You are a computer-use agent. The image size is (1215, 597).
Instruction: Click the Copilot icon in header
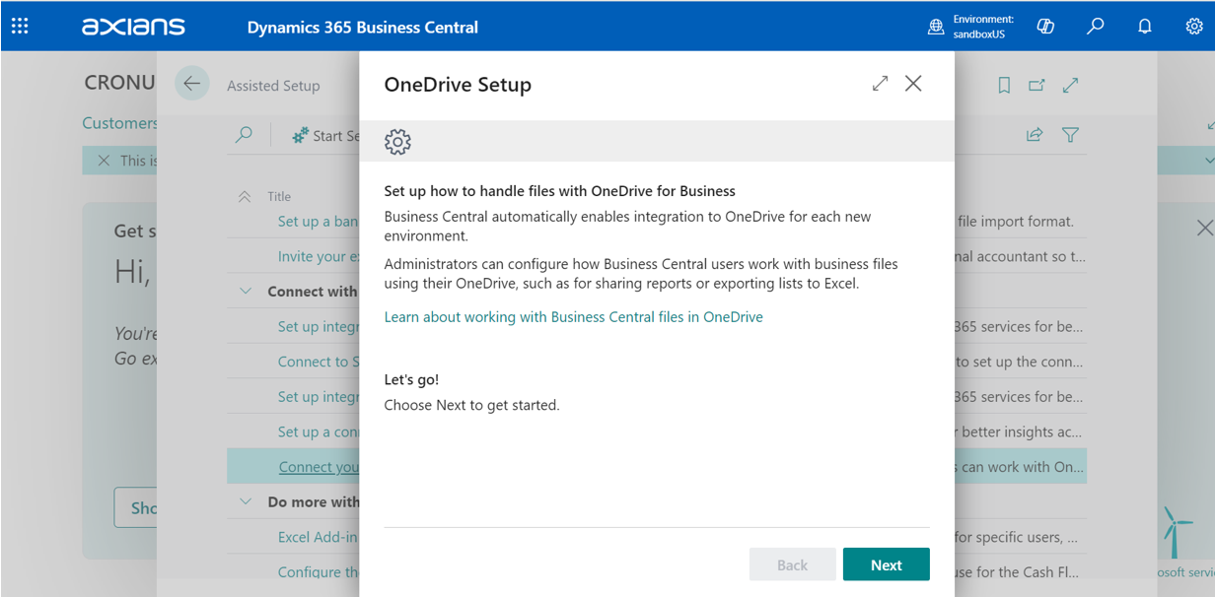click(1045, 27)
